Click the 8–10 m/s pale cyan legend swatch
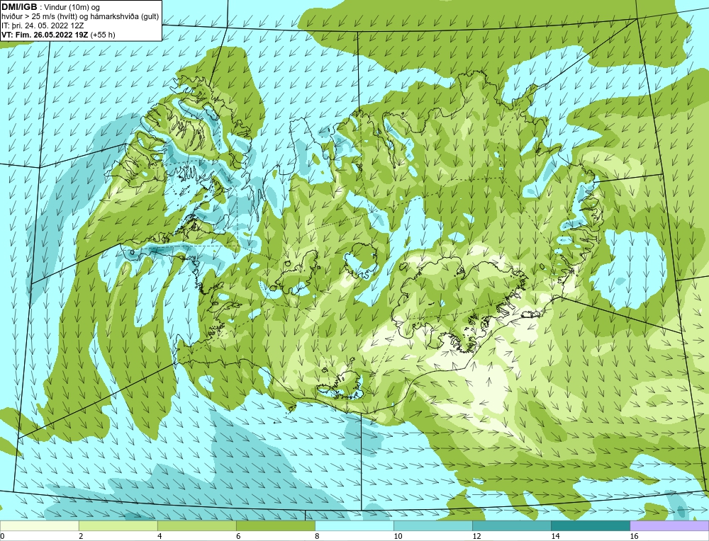The image size is (709, 541). tap(354, 525)
